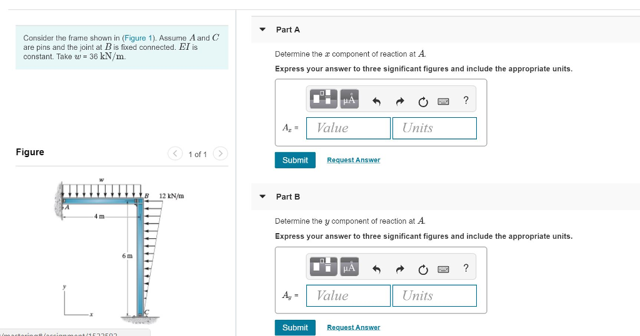Go to next figure
The height and width of the screenshot is (336, 640).
point(221,153)
